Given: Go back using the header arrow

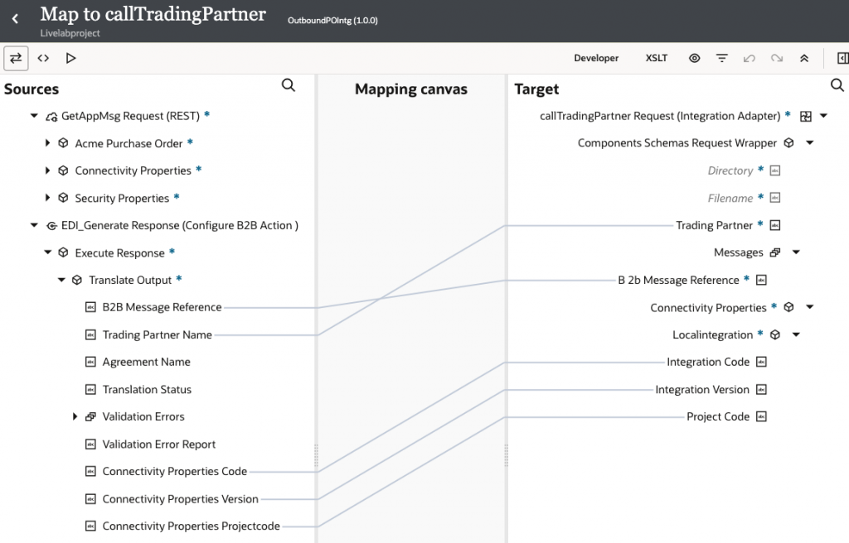Looking at the screenshot, I should click(x=15, y=18).
